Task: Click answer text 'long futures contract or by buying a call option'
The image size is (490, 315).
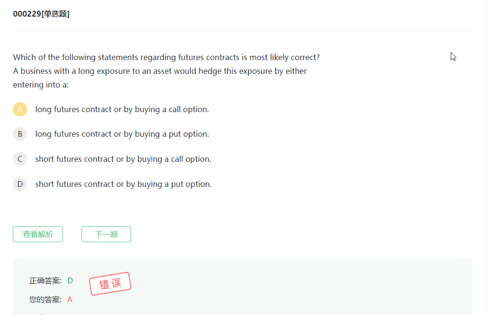Action: 122,109
